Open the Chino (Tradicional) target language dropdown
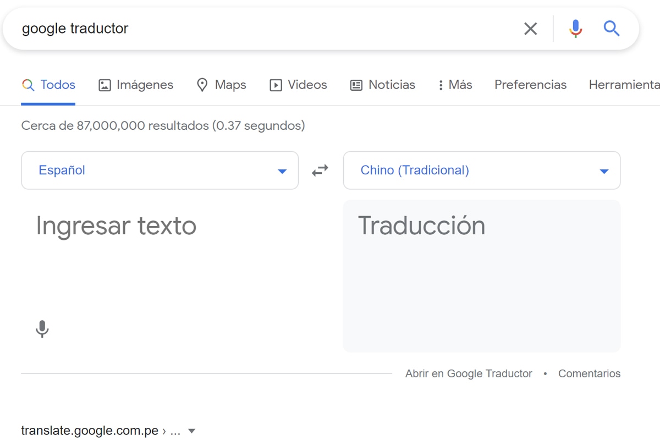Image resolution: width=660 pixels, height=440 pixels. pos(481,170)
